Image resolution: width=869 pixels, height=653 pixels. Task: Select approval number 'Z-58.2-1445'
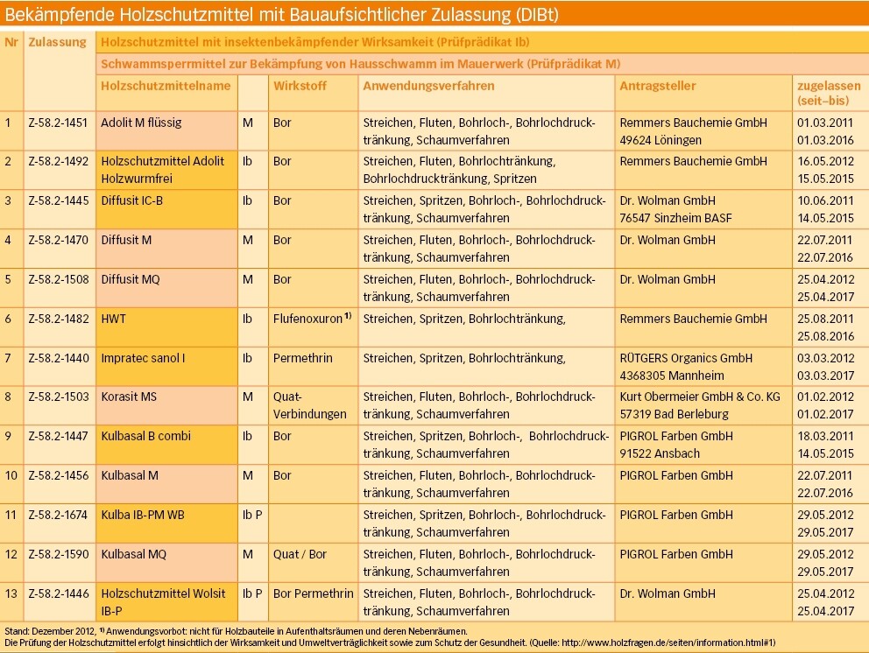coord(58,201)
